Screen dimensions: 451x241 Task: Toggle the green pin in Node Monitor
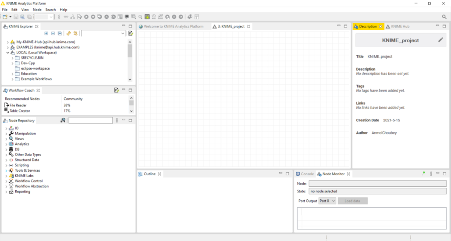coord(423,174)
